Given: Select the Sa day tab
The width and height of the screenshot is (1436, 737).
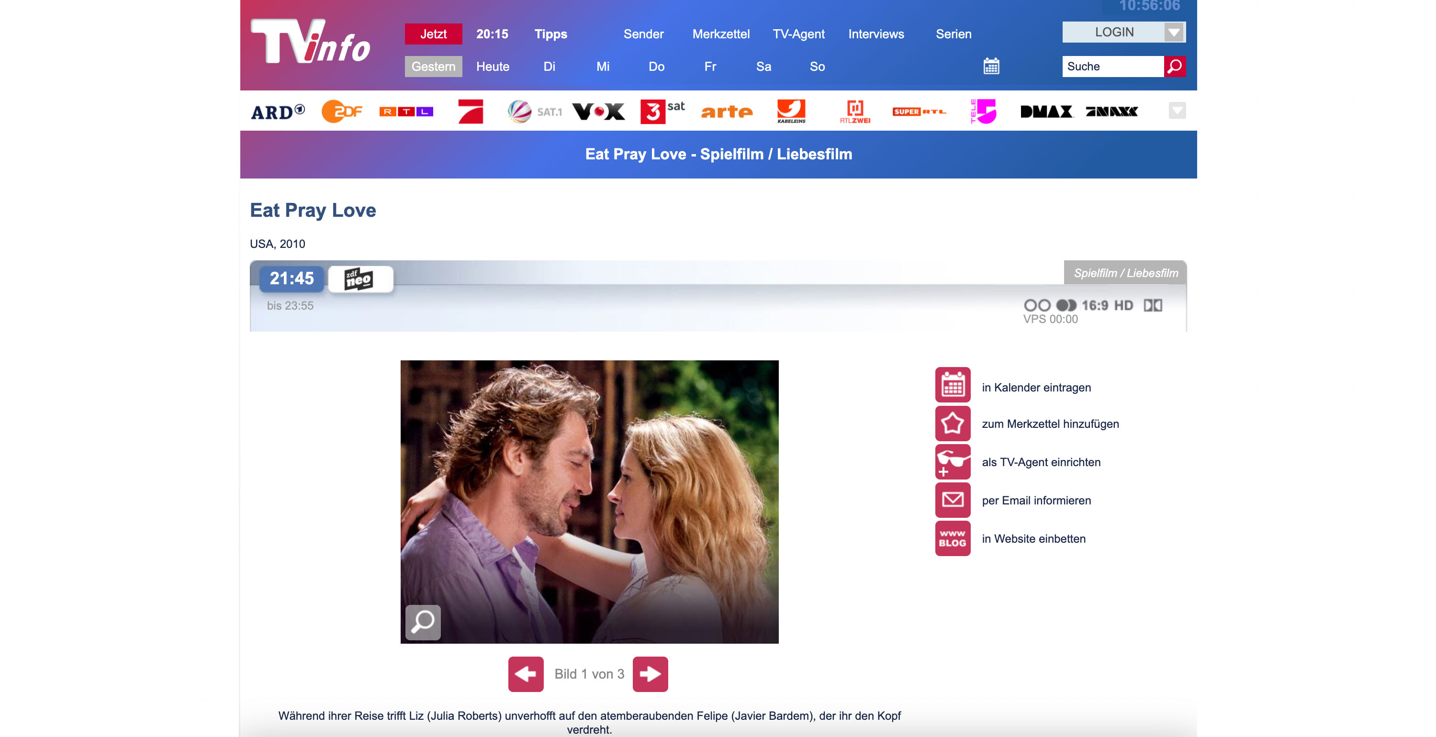Looking at the screenshot, I should [763, 67].
